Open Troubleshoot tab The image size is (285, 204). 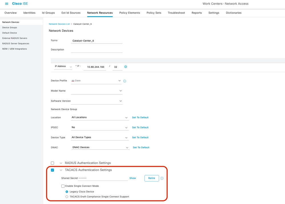176,13
